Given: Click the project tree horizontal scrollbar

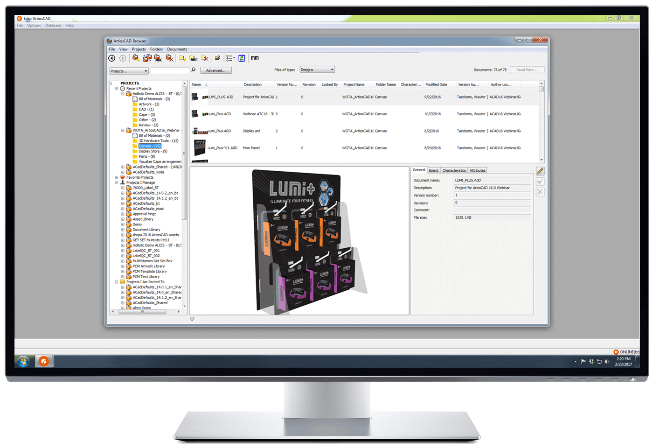Looking at the screenshot, I should [143, 312].
